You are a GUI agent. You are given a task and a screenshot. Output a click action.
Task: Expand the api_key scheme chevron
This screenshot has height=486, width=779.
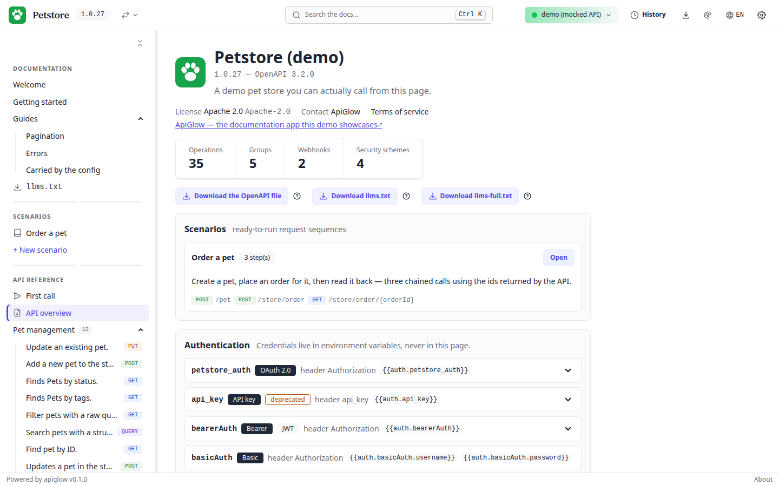(x=568, y=400)
